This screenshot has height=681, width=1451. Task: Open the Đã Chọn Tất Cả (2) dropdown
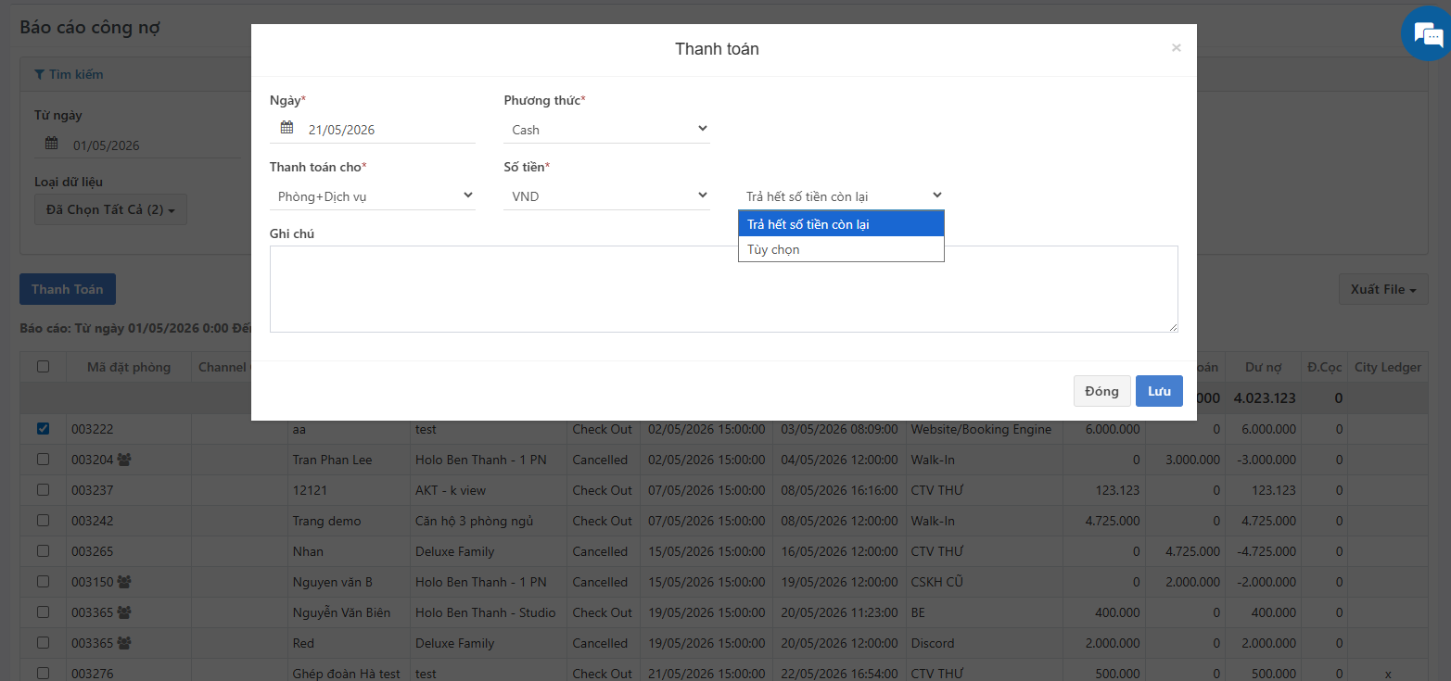[111, 209]
